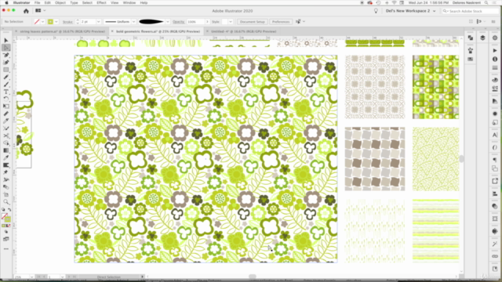The width and height of the screenshot is (502, 282).
Task: Select the beige woven squares pattern artboard
Action: point(375,159)
